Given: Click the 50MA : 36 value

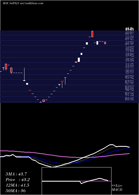Looking at the screenshot, I should 16,191.
